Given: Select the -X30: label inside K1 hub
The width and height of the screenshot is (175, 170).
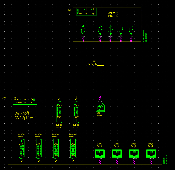Looking at the screenshot, I should click(100, 36).
